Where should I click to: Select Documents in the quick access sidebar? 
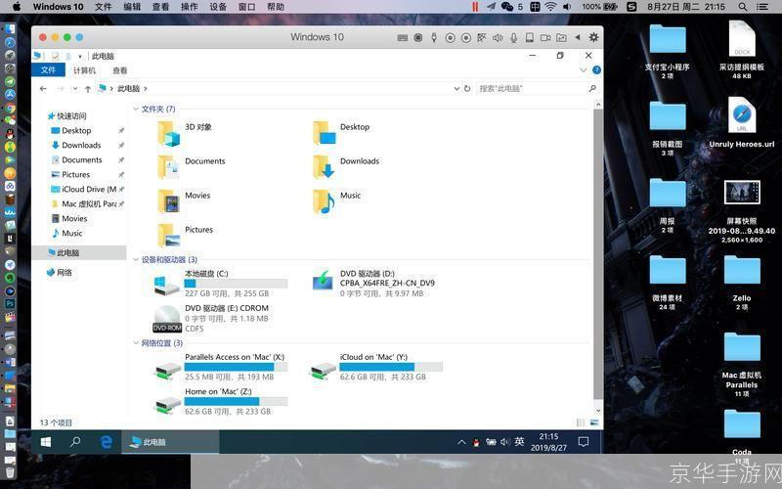pyautogui.click(x=81, y=159)
